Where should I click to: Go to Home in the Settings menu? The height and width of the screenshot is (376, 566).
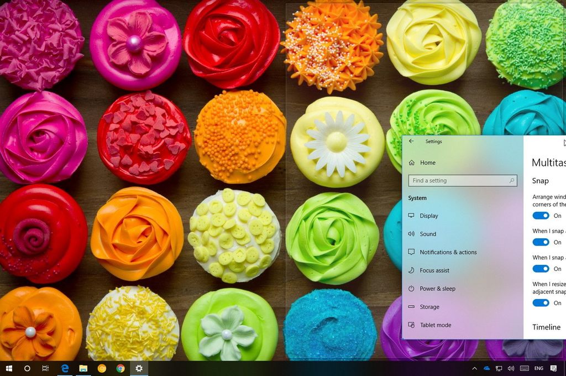(428, 163)
